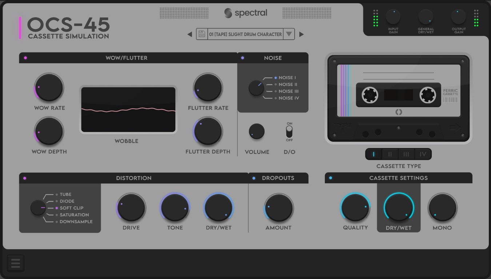Open the hamburger menu at bottom left
Viewport: 491px width, 279px height.
[16, 263]
